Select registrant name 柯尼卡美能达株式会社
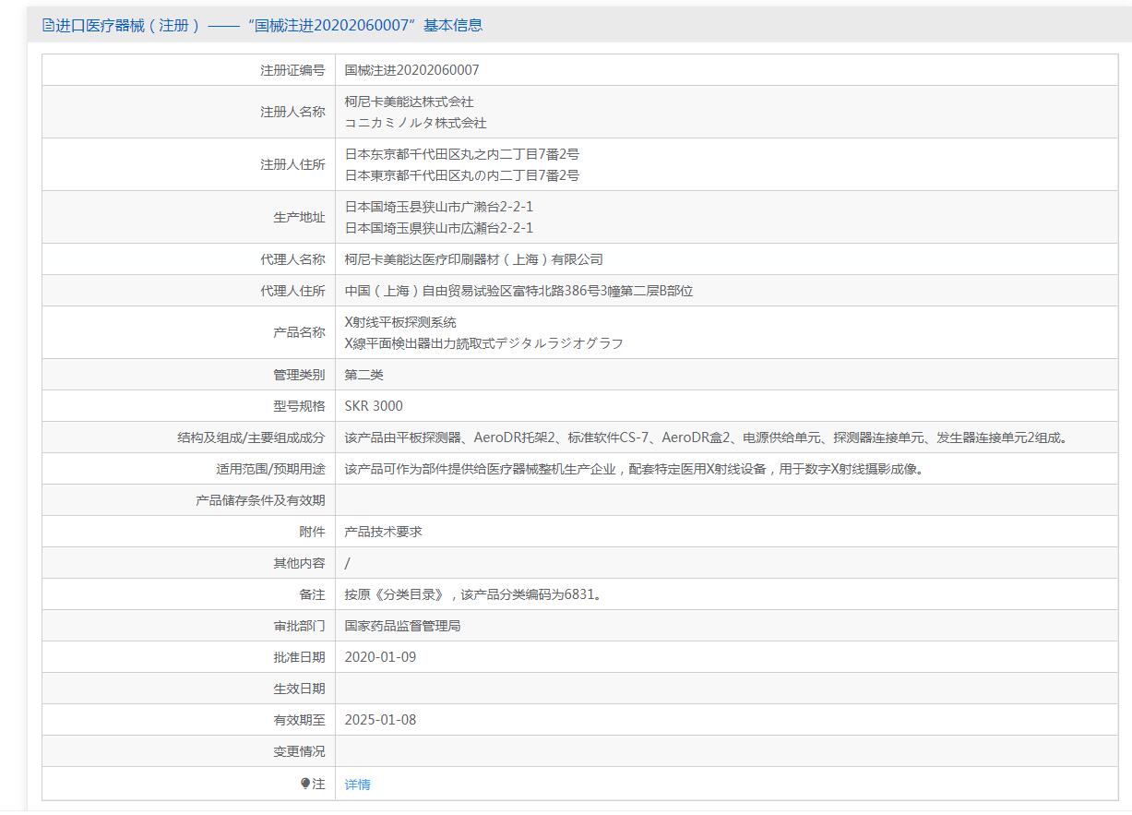Screen dimensions: 1132x815 tap(409, 102)
